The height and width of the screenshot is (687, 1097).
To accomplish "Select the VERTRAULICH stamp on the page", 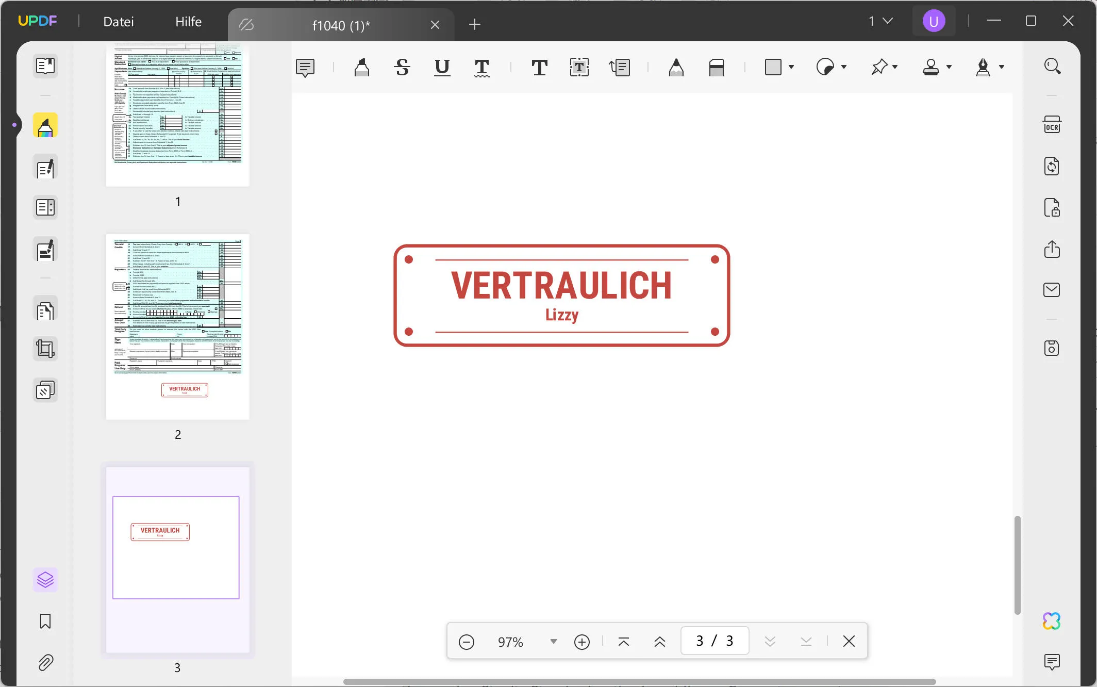I will click(562, 296).
